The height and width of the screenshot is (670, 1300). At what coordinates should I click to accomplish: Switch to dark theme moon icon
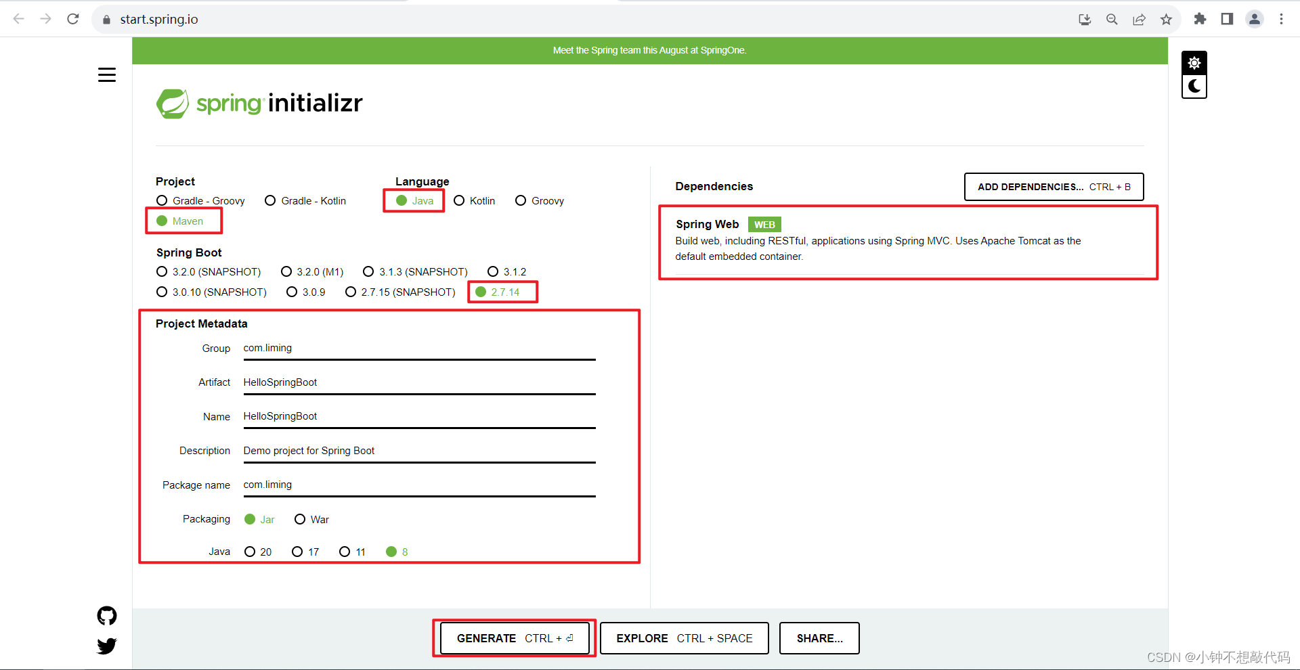click(x=1194, y=87)
